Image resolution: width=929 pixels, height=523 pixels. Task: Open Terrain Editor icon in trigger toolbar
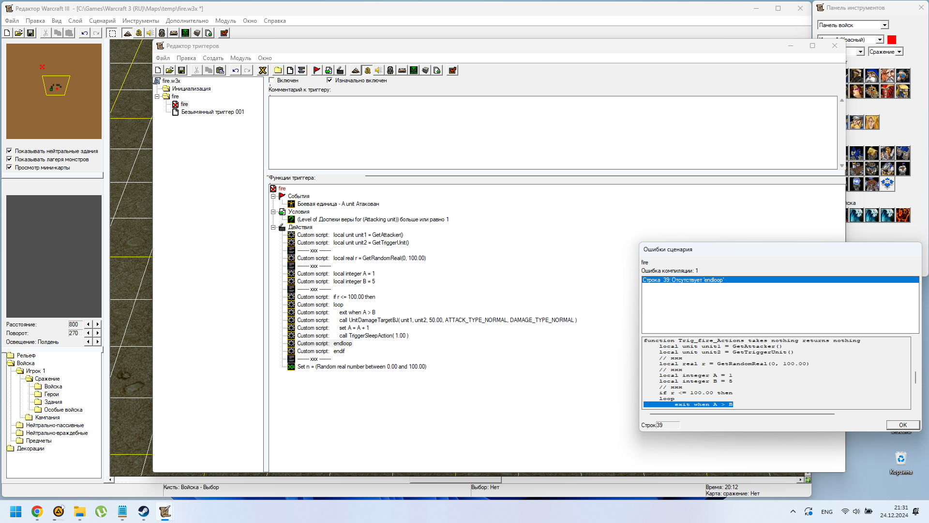(x=356, y=71)
